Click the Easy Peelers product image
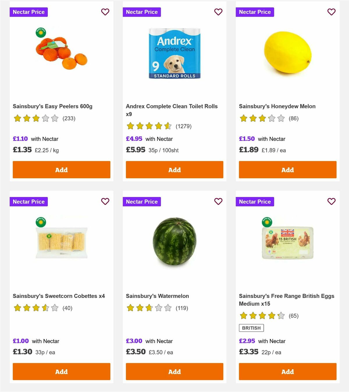The width and height of the screenshot is (349, 392). (x=61, y=52)
